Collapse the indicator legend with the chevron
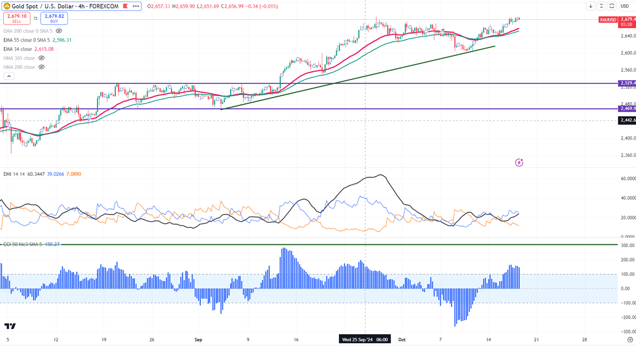This screenshot has width=636, height=346. pyautogui.click(x=9, y=76)
